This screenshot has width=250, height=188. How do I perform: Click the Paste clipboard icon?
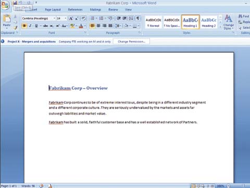pos(7,18)
